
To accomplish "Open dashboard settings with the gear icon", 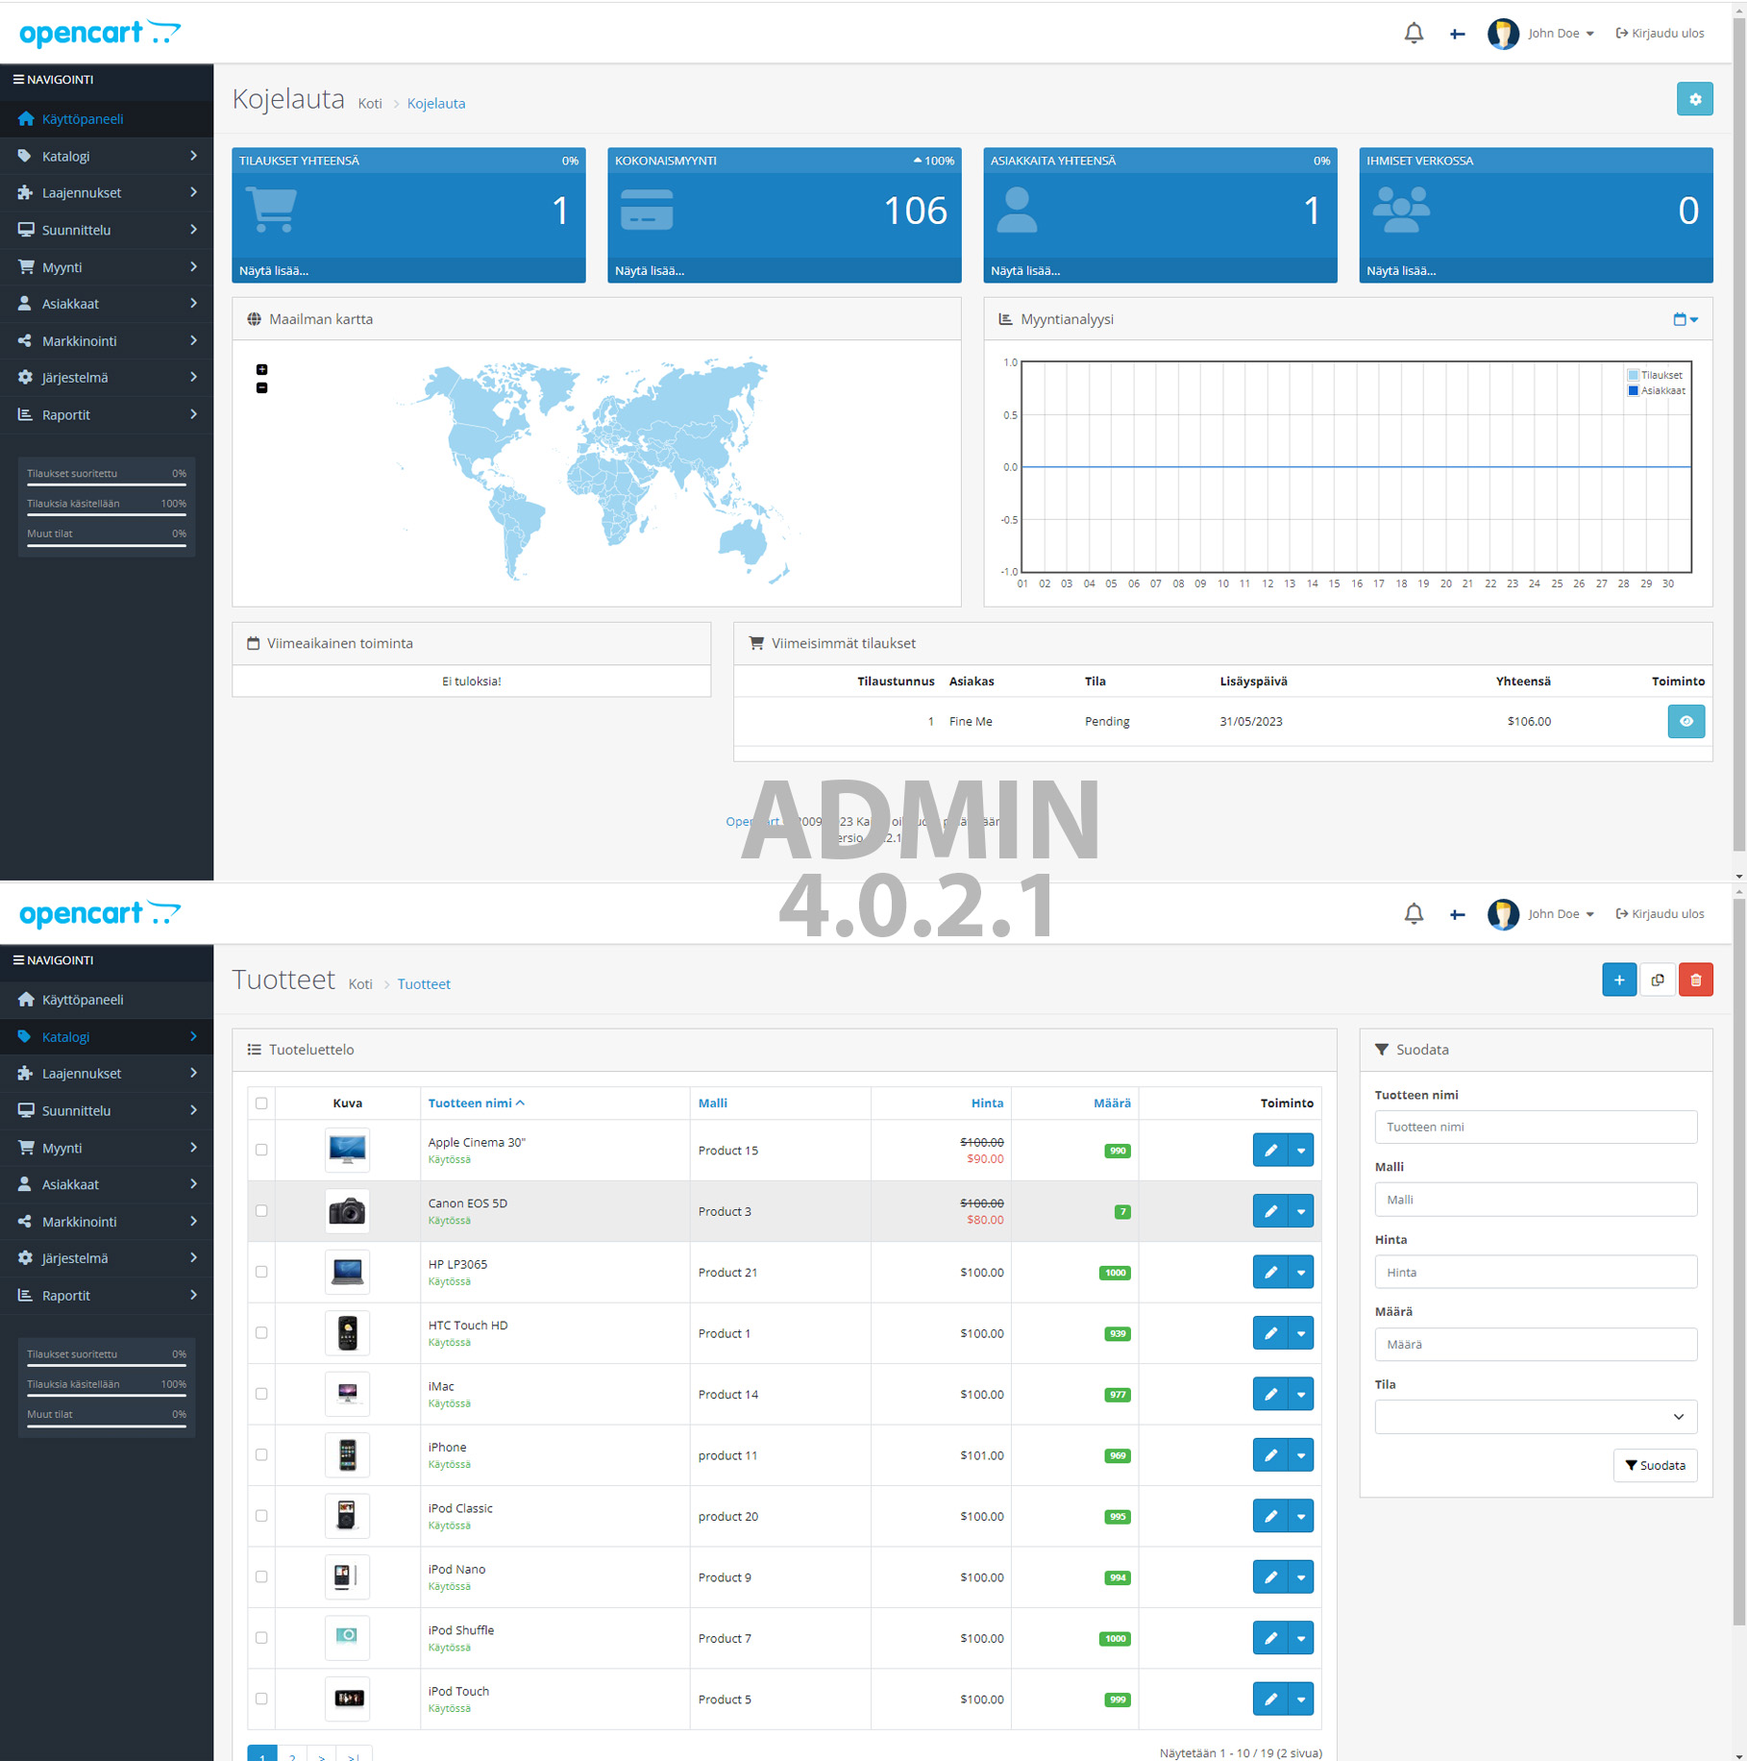I will click(1694, 98).
